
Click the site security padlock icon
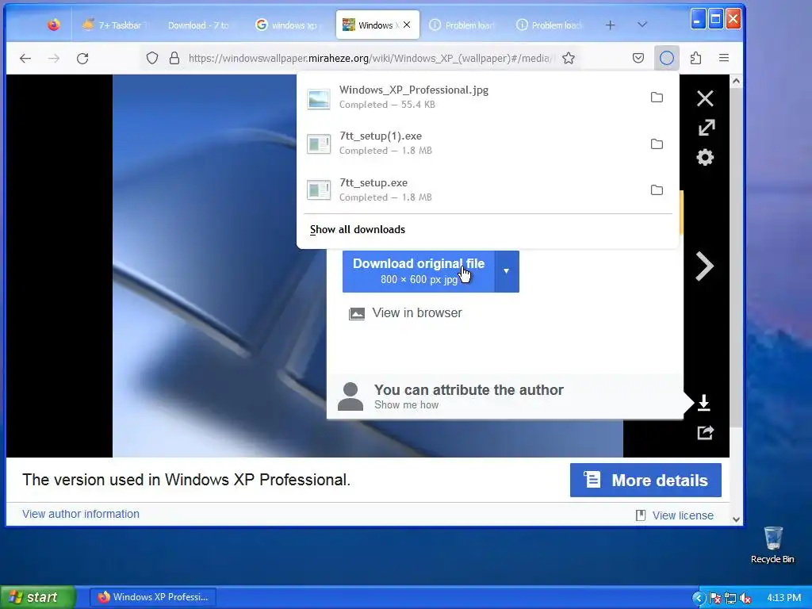(174, 58)
